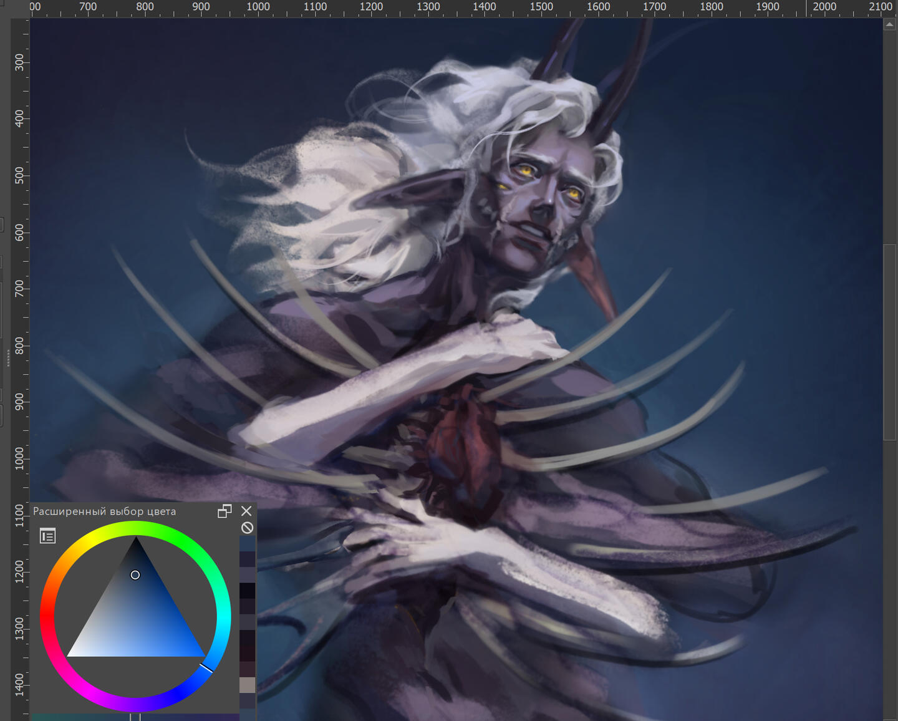Screen dimensions: 898x721
Task: Choose the beige-gray swatch in color history
Action: point(248,685)
